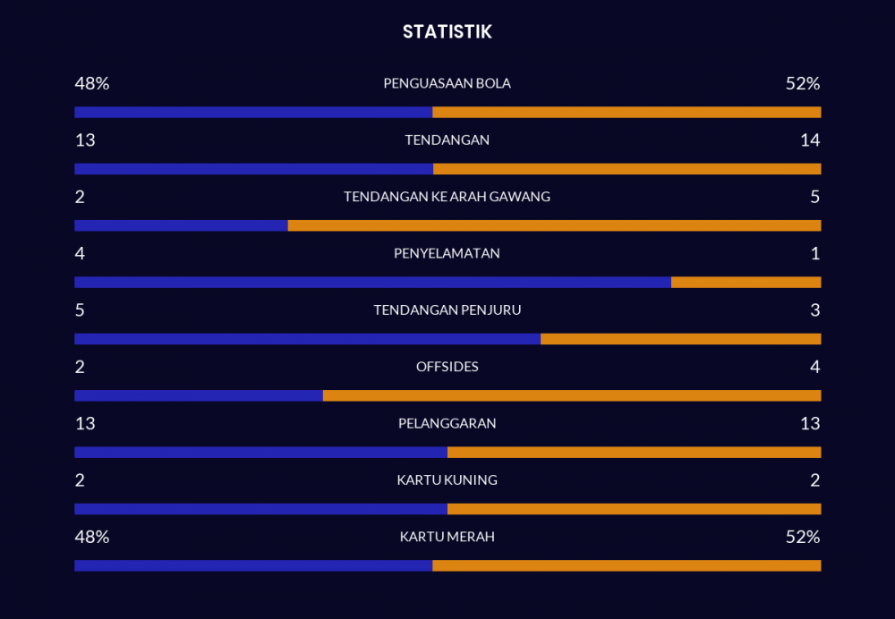Viewport: 895px width, 619px height.
Task: Click the blue bar of the Tendangan row
Action: (x=254, y=169)
